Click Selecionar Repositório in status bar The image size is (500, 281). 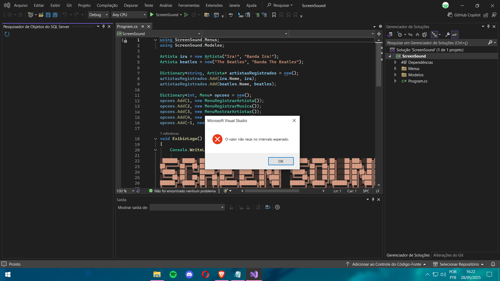click(459, 264)
